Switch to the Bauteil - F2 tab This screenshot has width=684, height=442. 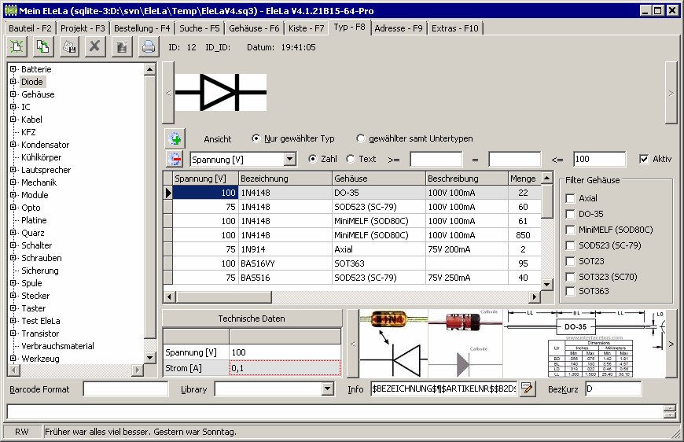30,28
